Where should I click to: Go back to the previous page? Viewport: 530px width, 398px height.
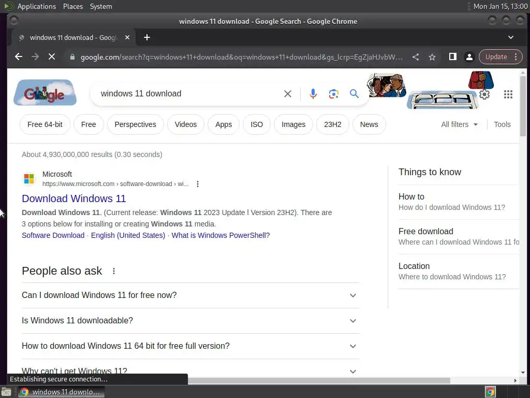click(x=19, y=57)
